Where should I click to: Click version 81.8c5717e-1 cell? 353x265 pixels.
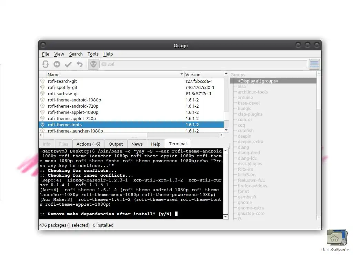198,94
